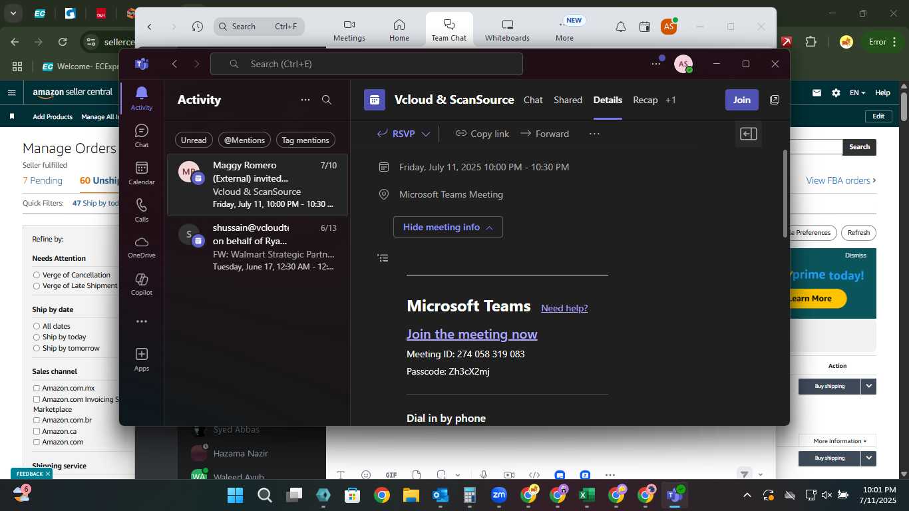
Task: Forward the meeting invitation
Action: coord(545,134)
